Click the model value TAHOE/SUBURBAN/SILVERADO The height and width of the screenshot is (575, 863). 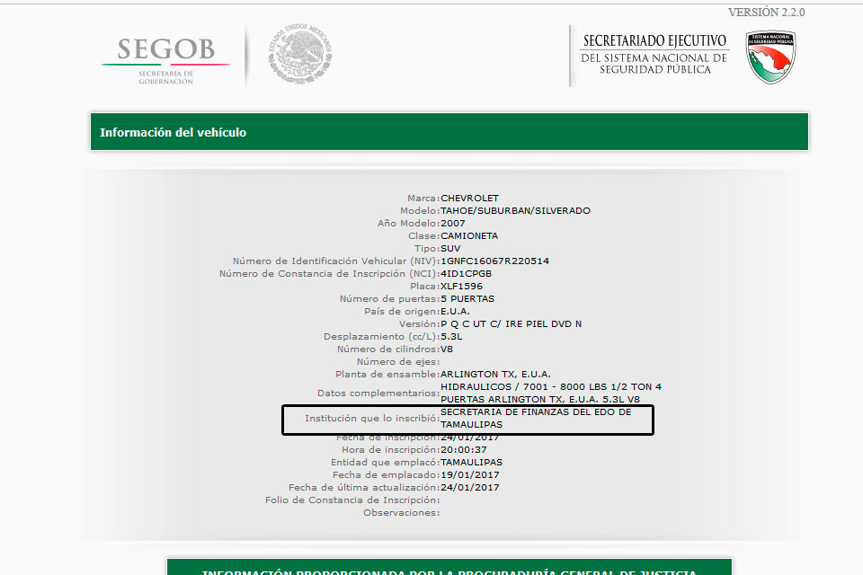[515, 211]
